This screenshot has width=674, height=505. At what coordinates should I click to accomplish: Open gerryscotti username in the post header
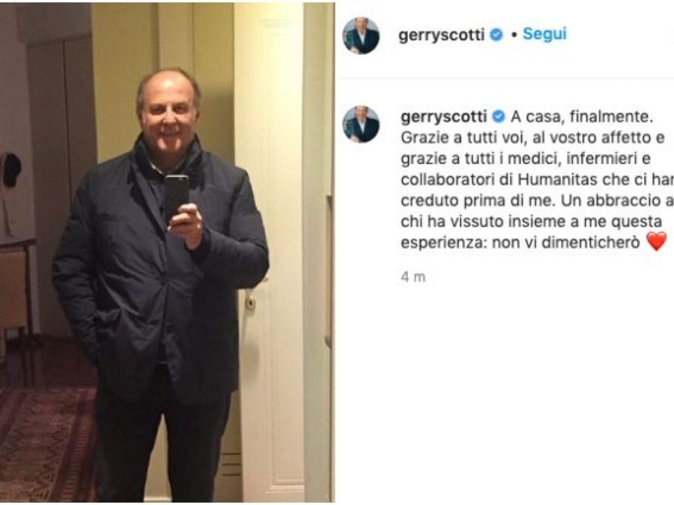pos(442,35)
